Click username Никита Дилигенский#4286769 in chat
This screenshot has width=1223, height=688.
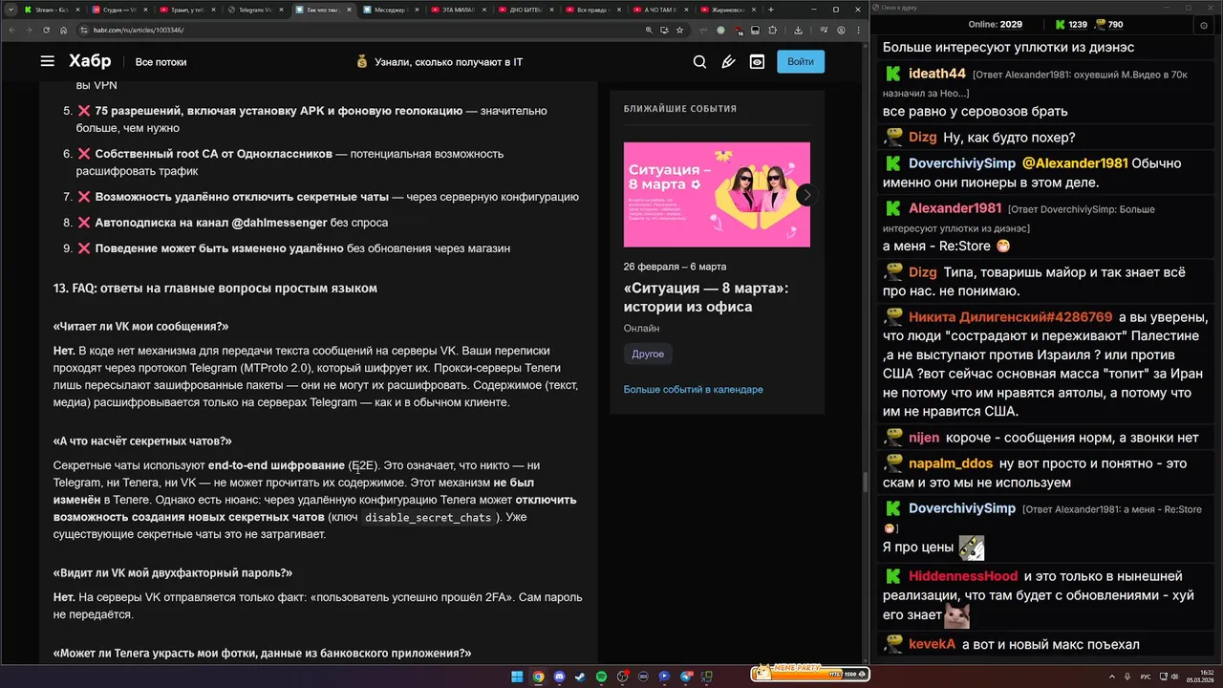(x=1011, y=317)
